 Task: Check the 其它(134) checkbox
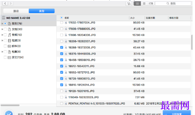coord(5,57)
